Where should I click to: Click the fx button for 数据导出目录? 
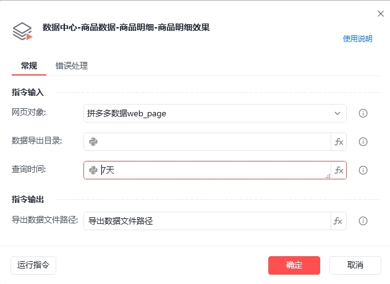point(339,142)
